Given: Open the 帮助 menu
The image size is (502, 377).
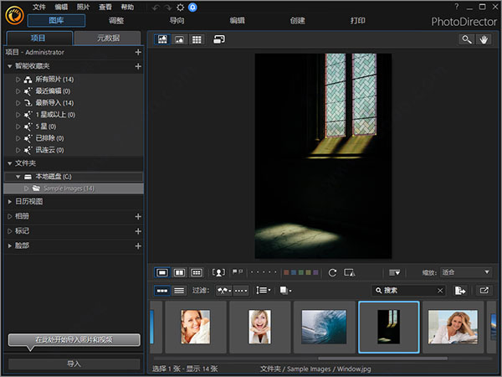Looking at the screenshot, I should click(x=127, y=7).
